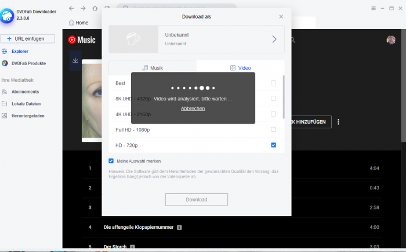Open the hamburger menu in the title bar
The image size is (406, 252).
pyautogui.click(x=374, y=8)
